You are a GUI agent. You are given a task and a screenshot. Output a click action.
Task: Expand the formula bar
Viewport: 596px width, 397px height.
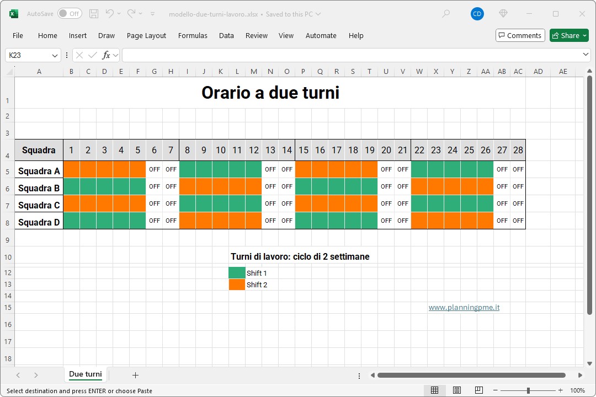(x=586, y=55)
